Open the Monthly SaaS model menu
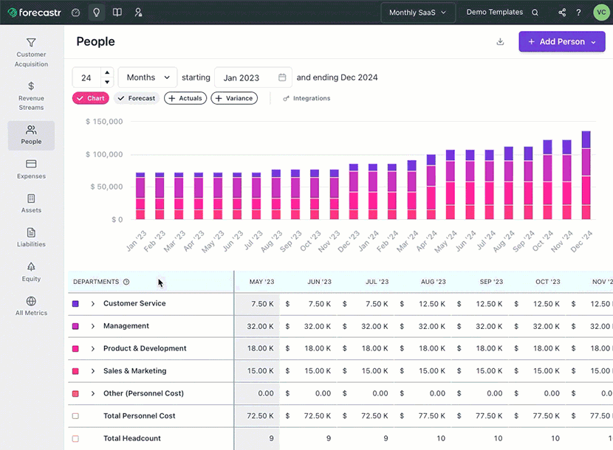This screenshot has width=613, height=450. pyautogui.click(x=418, y=12)
